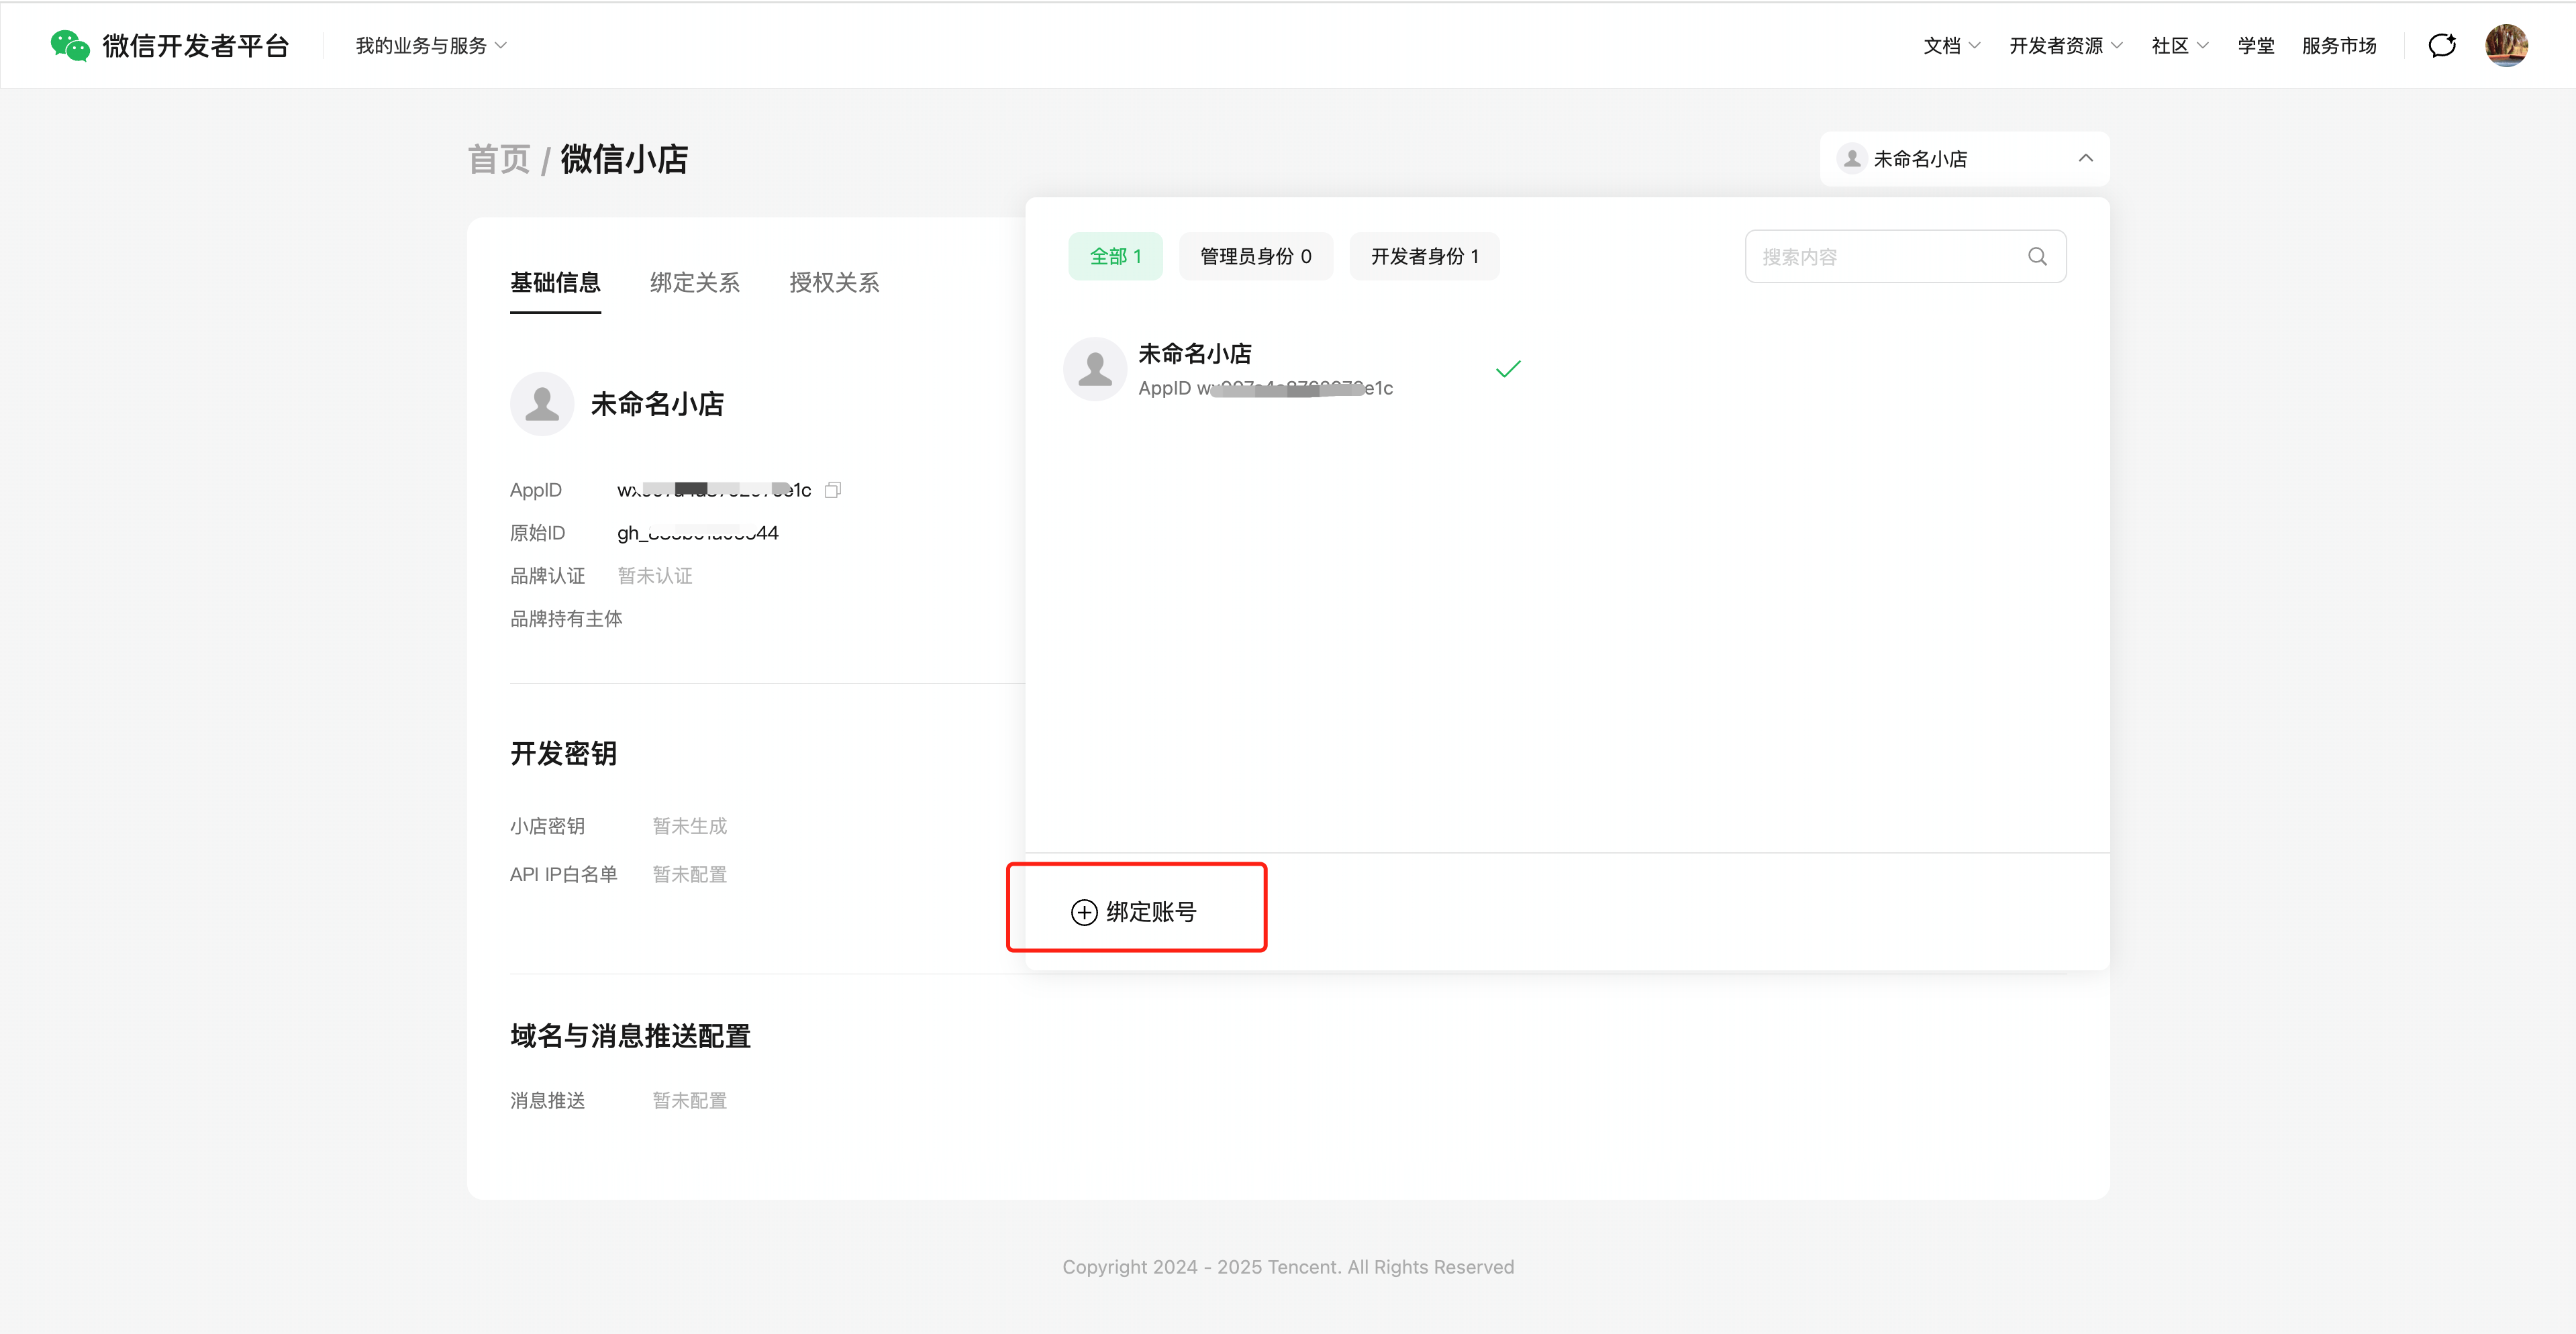Click the shop avatar in the dropdown list
The width and height of the screenshot is (2576, 1334).
pyautogui.click(x=1095, y=369)
